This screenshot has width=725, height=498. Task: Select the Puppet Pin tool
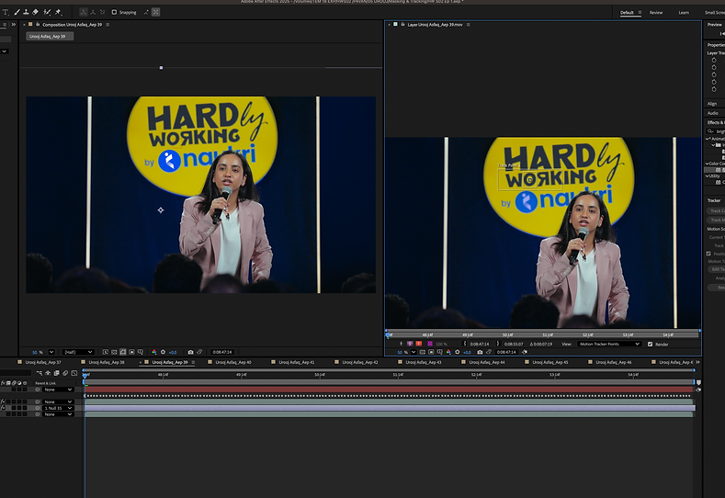tap(58, 12)
